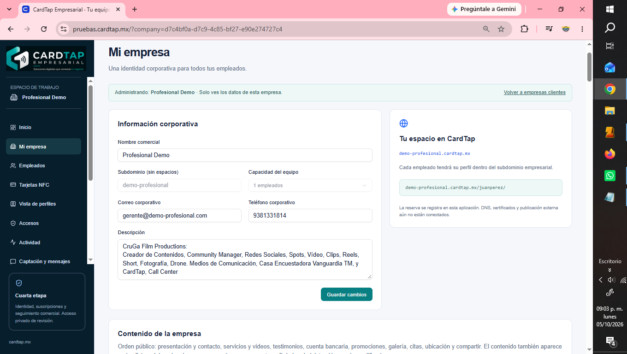Screen dimensions: 627x354
Task: Go to Empleados section
Action: (x=44, y=165)
